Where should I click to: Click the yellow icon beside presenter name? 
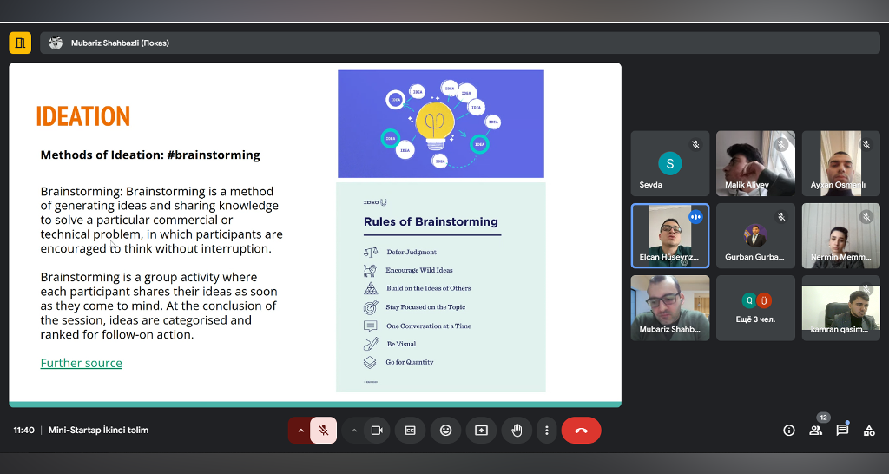(x=20, y=43)
